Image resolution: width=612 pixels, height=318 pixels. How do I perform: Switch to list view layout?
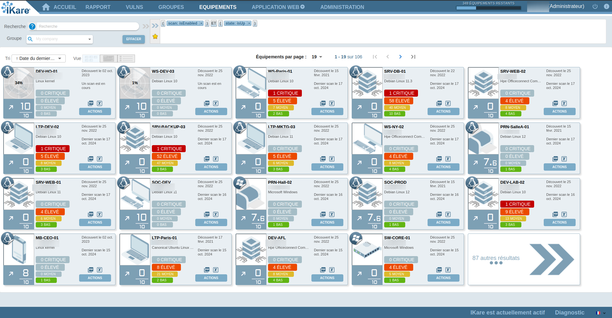(126, 58)
